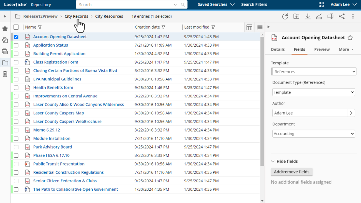
Task: Click the download icon in toolbar
Action: point(307,16)
